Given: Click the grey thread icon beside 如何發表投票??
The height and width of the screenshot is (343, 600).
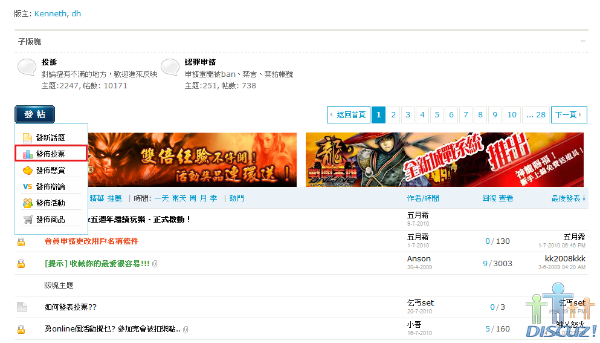Looking at the screenshot, I should click(22, 307).
